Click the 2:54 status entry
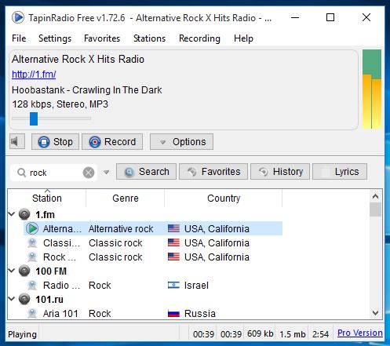Image resolution: width=390 pixels, height=346 pixels. point(320,334)
